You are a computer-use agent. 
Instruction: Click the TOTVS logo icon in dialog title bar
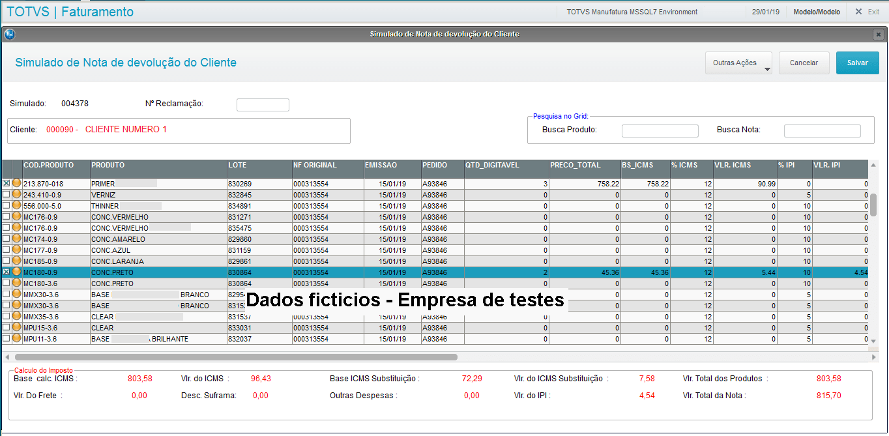click(10, 35)
